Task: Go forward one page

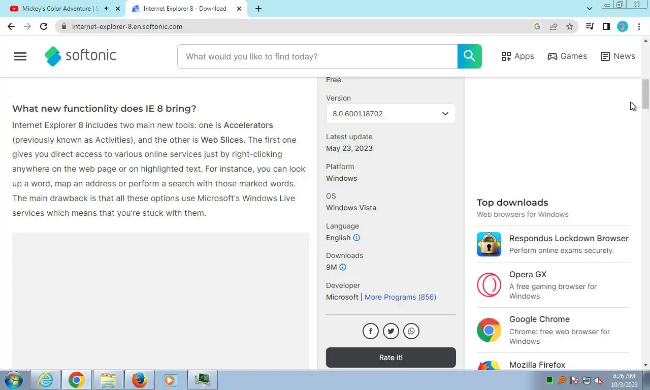Action: [27, 26]
